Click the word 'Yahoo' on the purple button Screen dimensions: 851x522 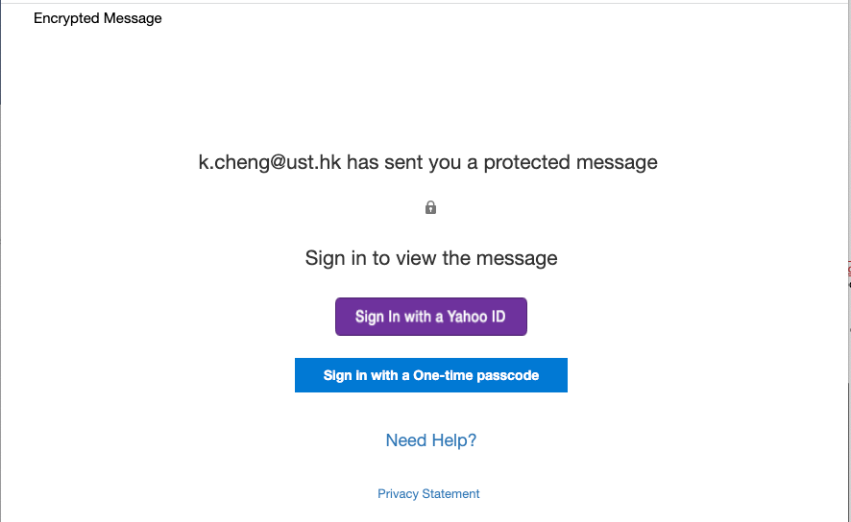468,317
